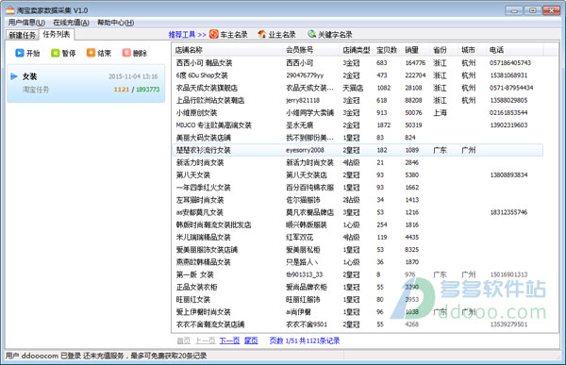
Task: Select row 第八天女装
Action: (x=358, y=174)
